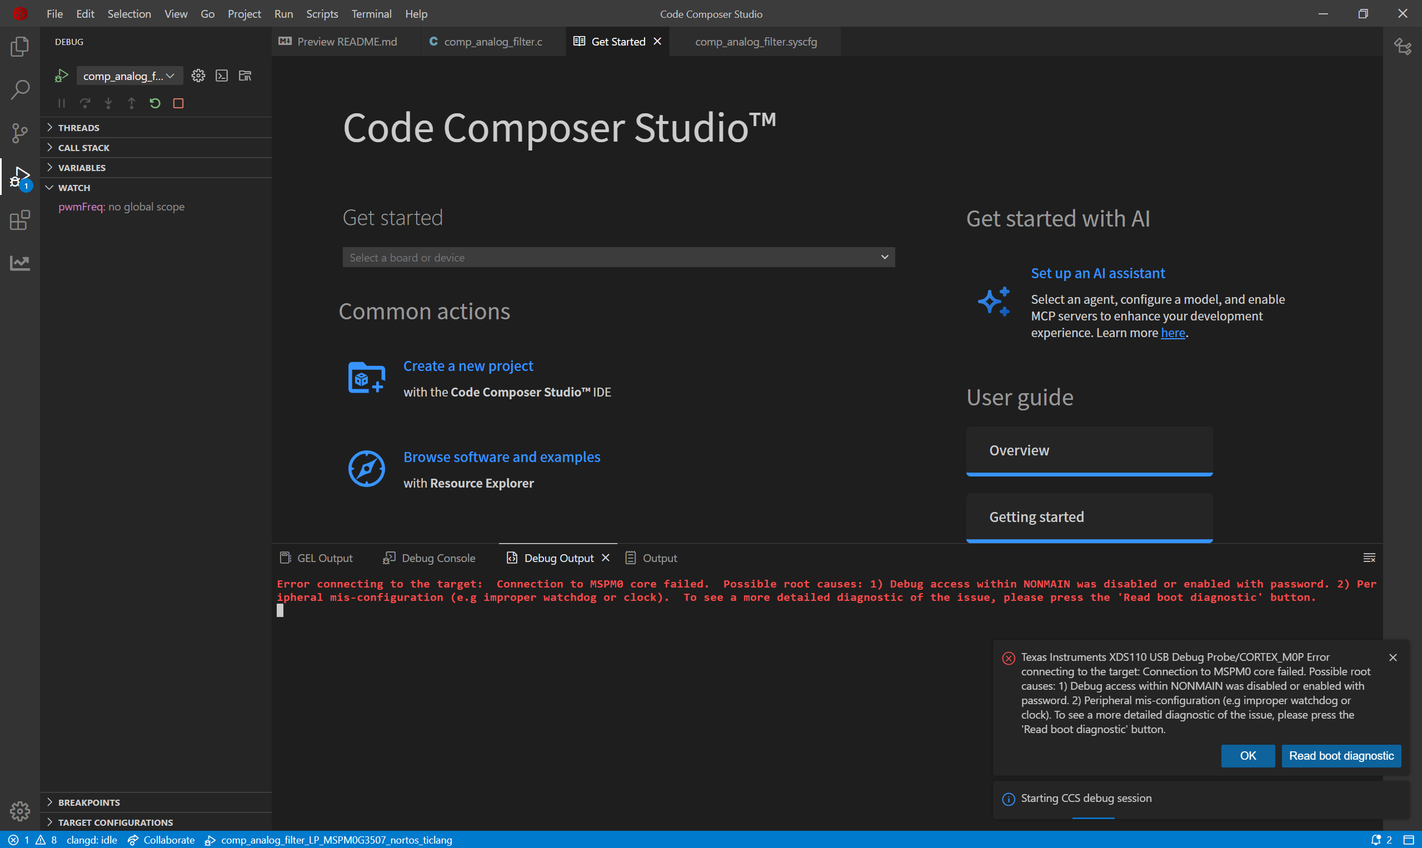The height and width of the screenshot is (848, 1422).
Task: Close the Debug Output panel tab
Action: coord(606,558)
